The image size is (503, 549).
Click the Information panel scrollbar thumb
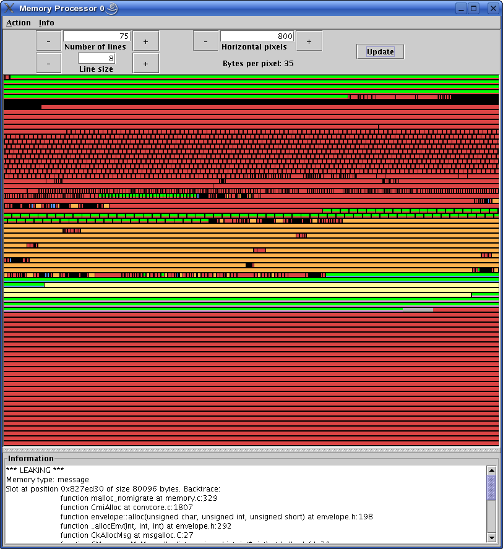pyautogui.click(x=491, y=487)
